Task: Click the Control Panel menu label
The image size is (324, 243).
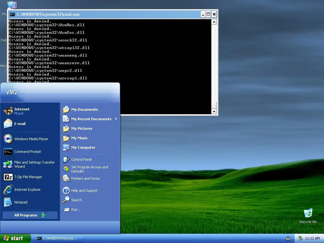Action: (81, 159)
